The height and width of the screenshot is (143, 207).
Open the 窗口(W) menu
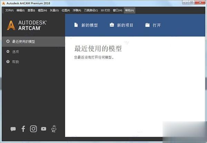[x=118, y=10]
